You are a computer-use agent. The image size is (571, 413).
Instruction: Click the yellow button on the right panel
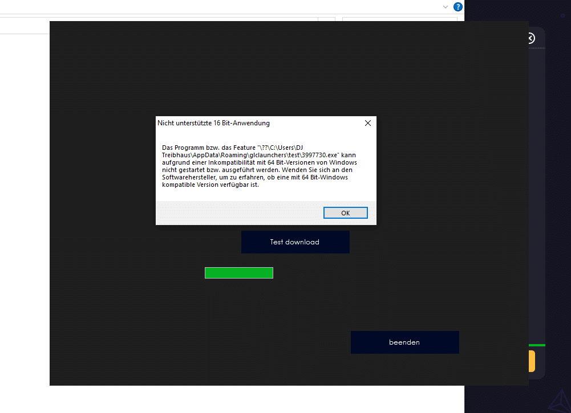(532, 361)
